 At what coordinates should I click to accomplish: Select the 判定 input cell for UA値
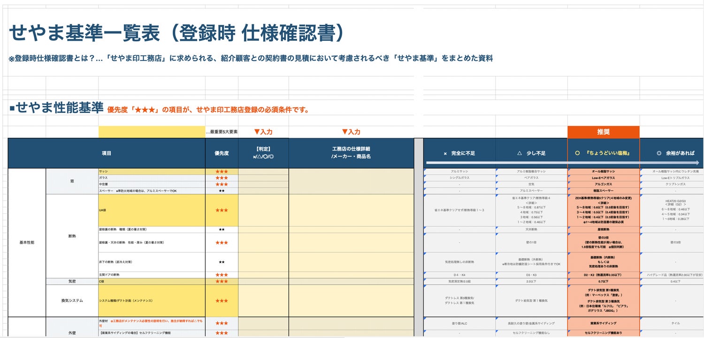(x=263, y=210)
